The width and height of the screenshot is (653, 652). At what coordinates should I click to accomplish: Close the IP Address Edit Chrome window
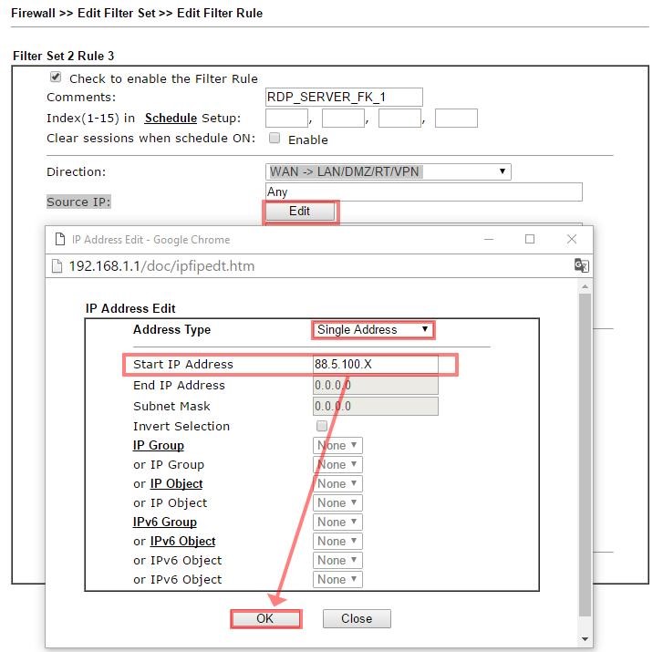pyautogui.click(x=572, y=239)
